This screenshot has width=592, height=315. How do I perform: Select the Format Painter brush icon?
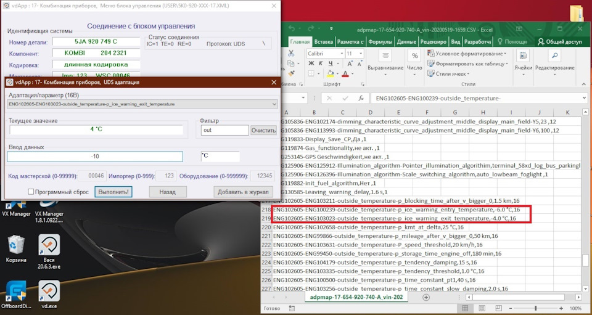tap(290, 73)
